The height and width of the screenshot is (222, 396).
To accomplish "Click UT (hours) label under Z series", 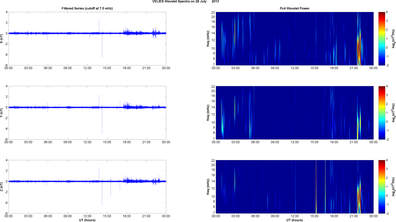I will (87, 220).
